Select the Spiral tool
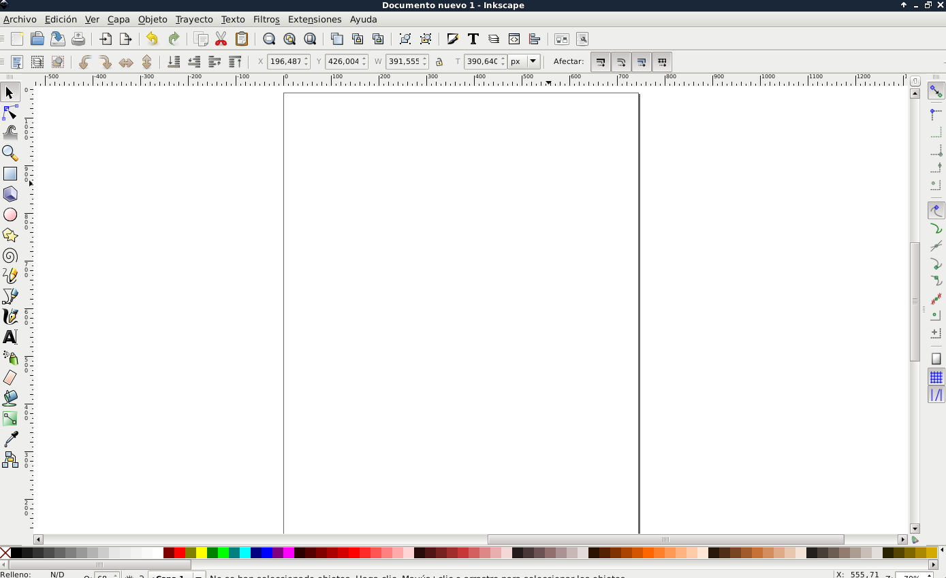The width and height of the screenshot is (946, 578). point(10,255)
